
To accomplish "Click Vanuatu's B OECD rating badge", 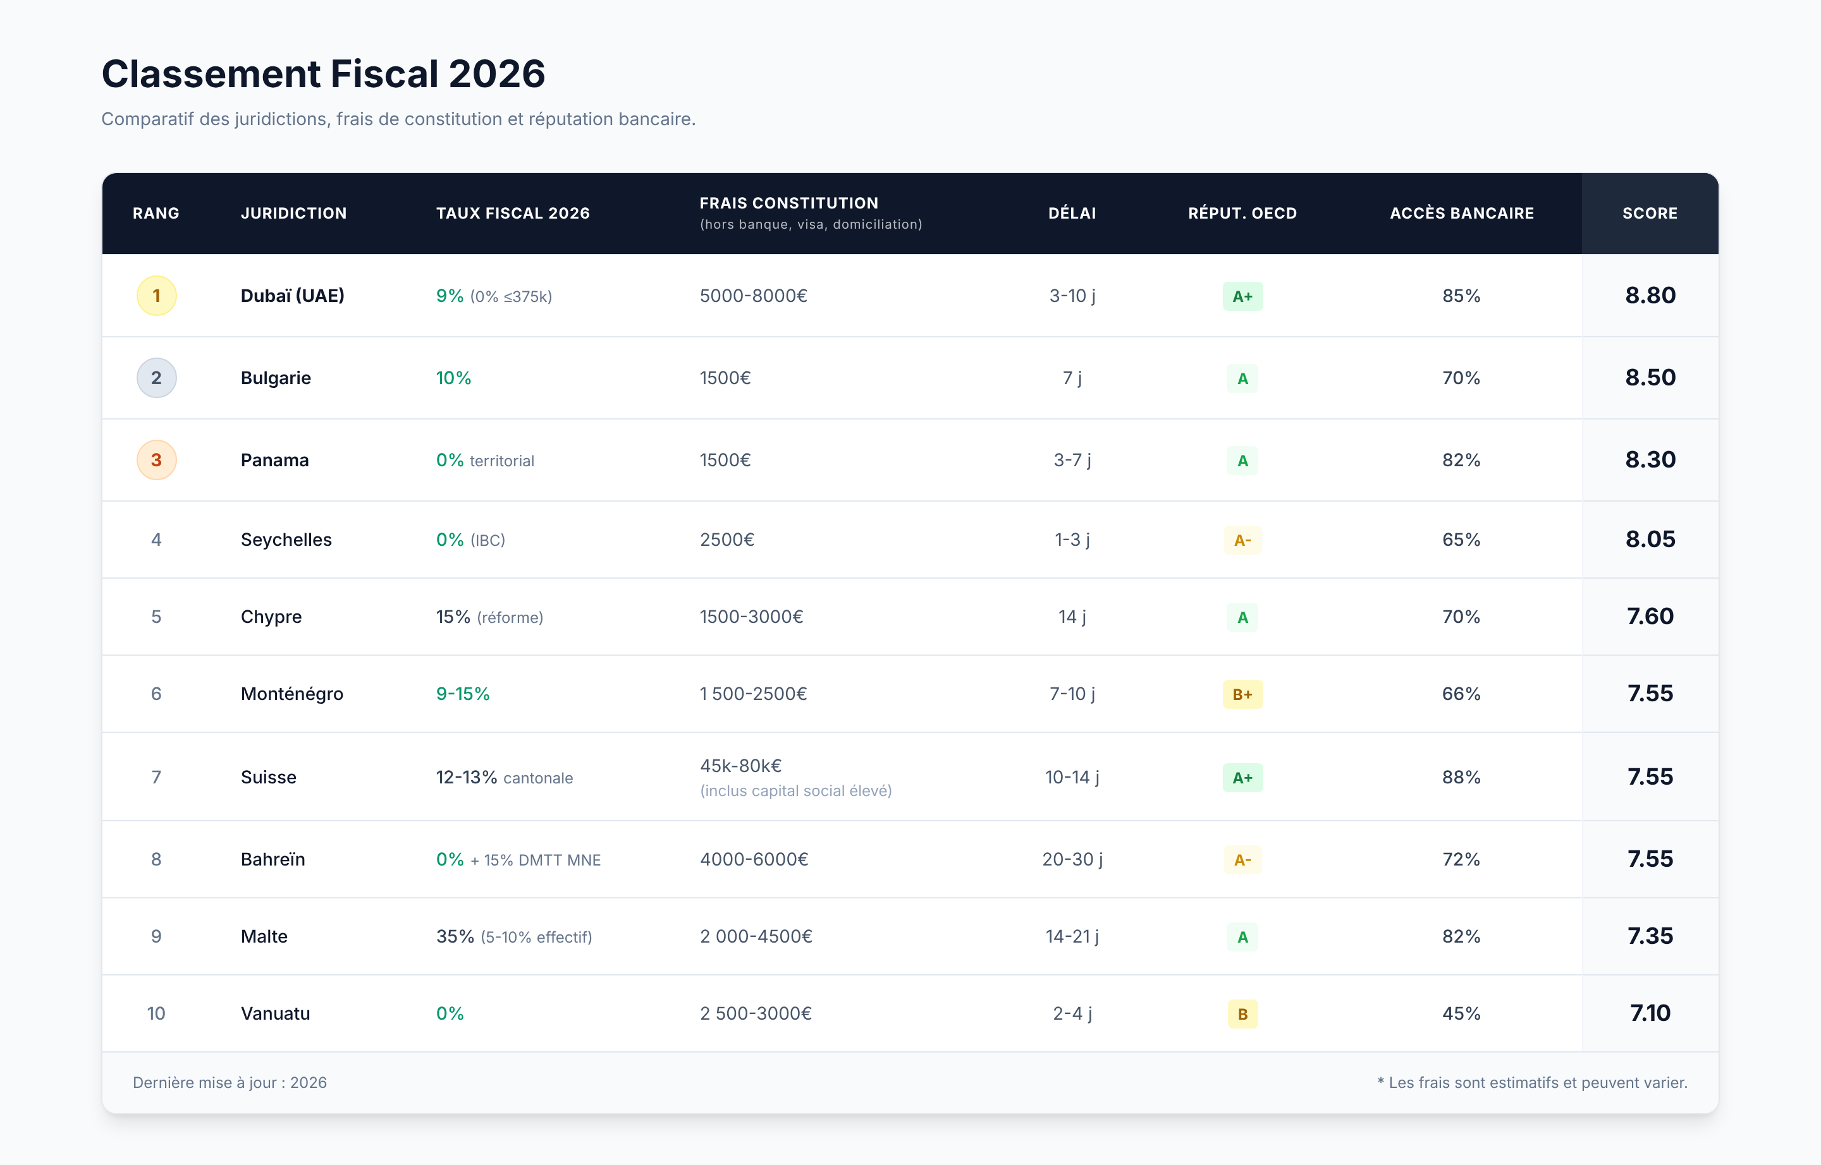I will point(1242,1014).
